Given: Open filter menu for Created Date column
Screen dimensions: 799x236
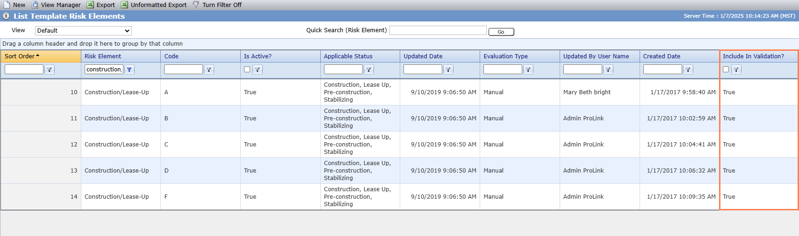Looking at the screenshot, I should tap(688, 69).
